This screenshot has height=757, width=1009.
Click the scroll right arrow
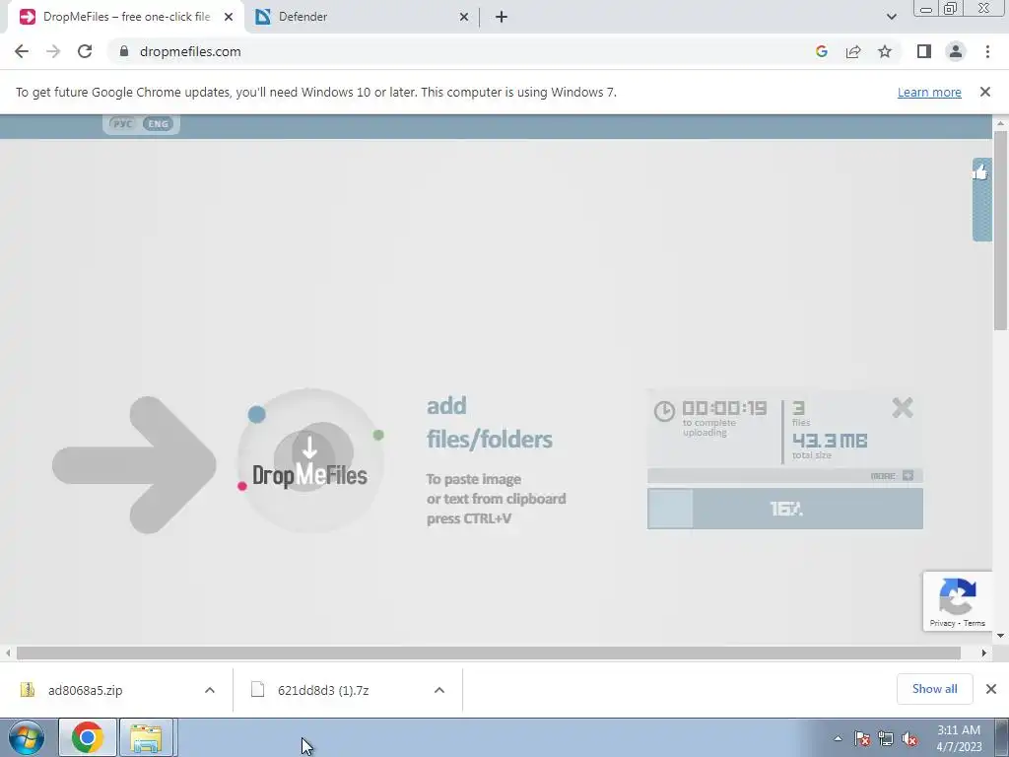(984, 653)
